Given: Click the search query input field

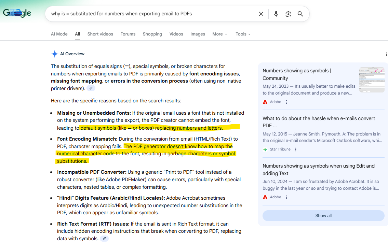Looking at the screenshot, I should click(150, 14).
